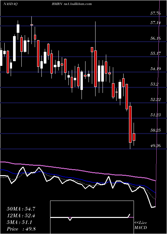Click the Price : 49.8 readout
The width and height of the screenshot is (167, 234).
(21, 229)
